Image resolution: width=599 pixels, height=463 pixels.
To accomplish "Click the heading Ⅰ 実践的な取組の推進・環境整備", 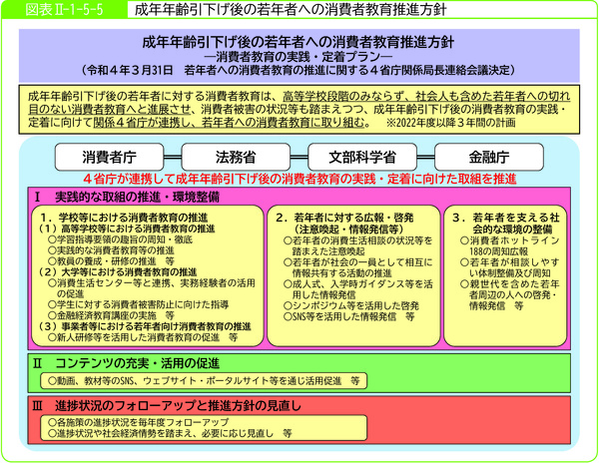I will 127,197.
